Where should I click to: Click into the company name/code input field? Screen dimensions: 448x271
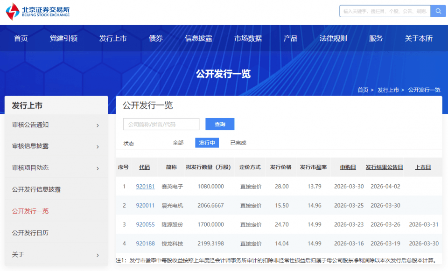pos(161,124)
